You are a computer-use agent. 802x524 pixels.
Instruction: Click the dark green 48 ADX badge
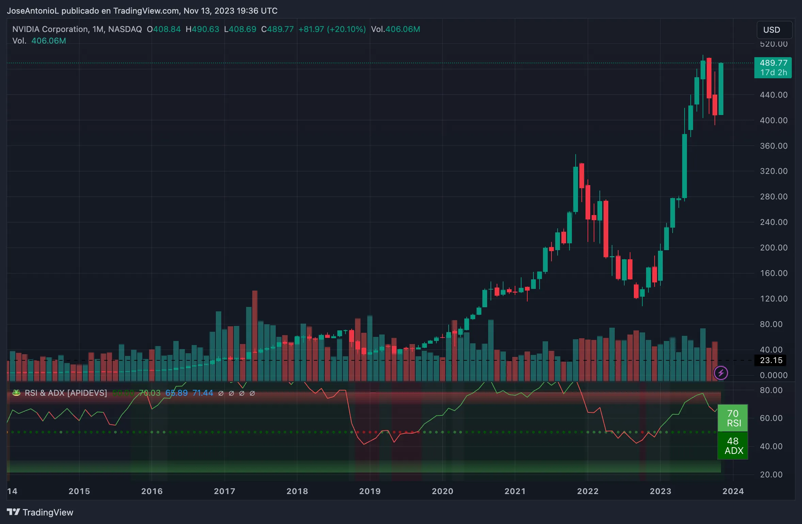(x=733, y=446)
